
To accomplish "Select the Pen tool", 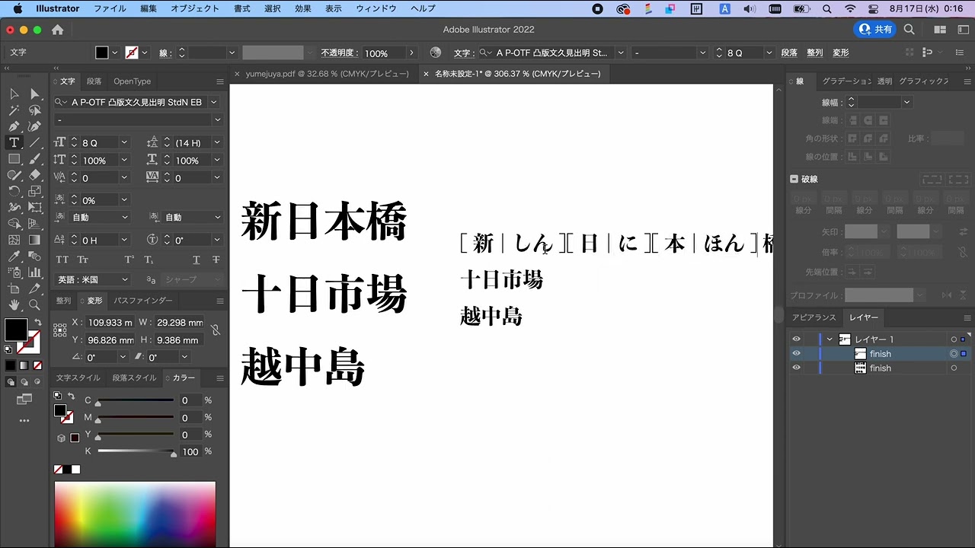I will point(14,126).
